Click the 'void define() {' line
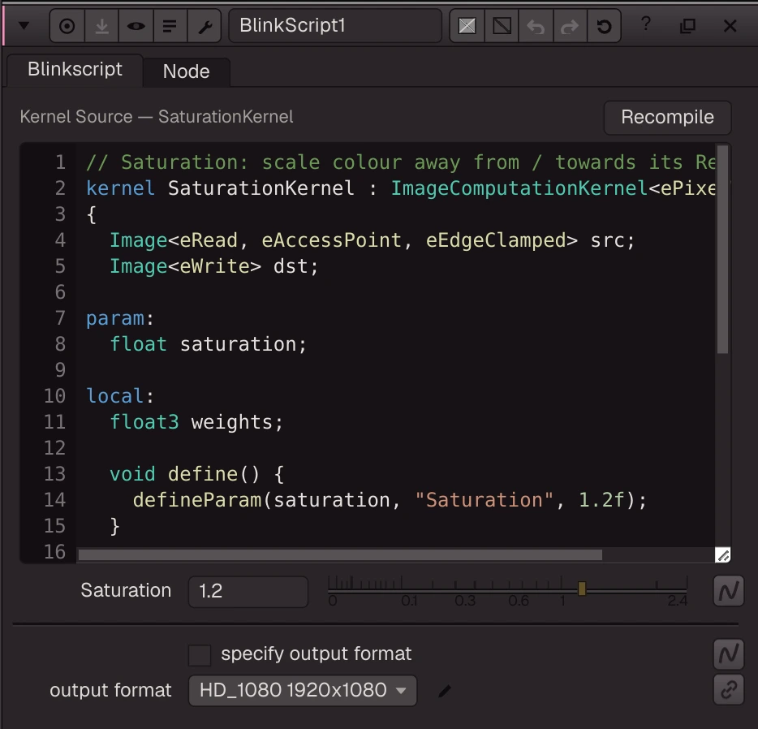This screenshot has height=729, width=758. pos(196,474)
